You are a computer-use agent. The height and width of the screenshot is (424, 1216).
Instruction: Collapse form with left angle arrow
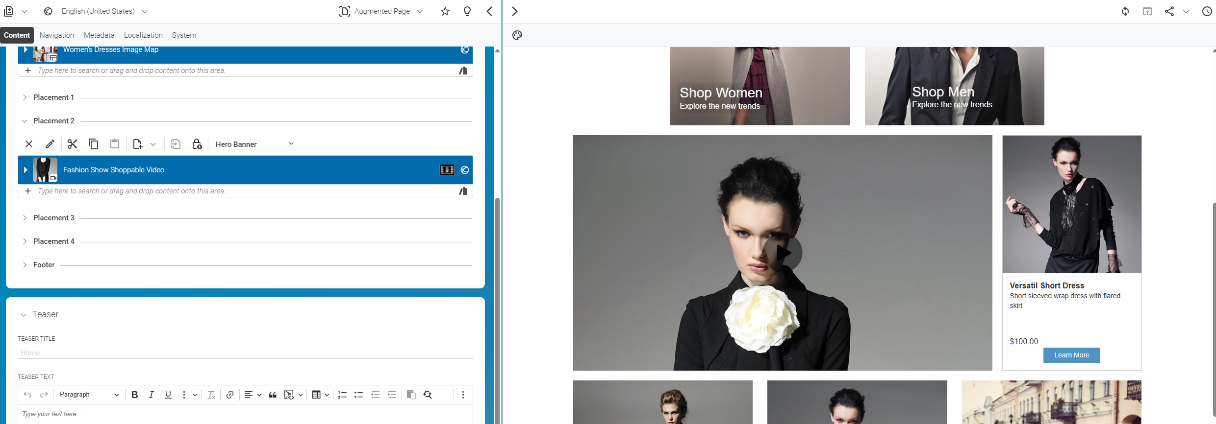pyautogui.click(x=489, y=11)
